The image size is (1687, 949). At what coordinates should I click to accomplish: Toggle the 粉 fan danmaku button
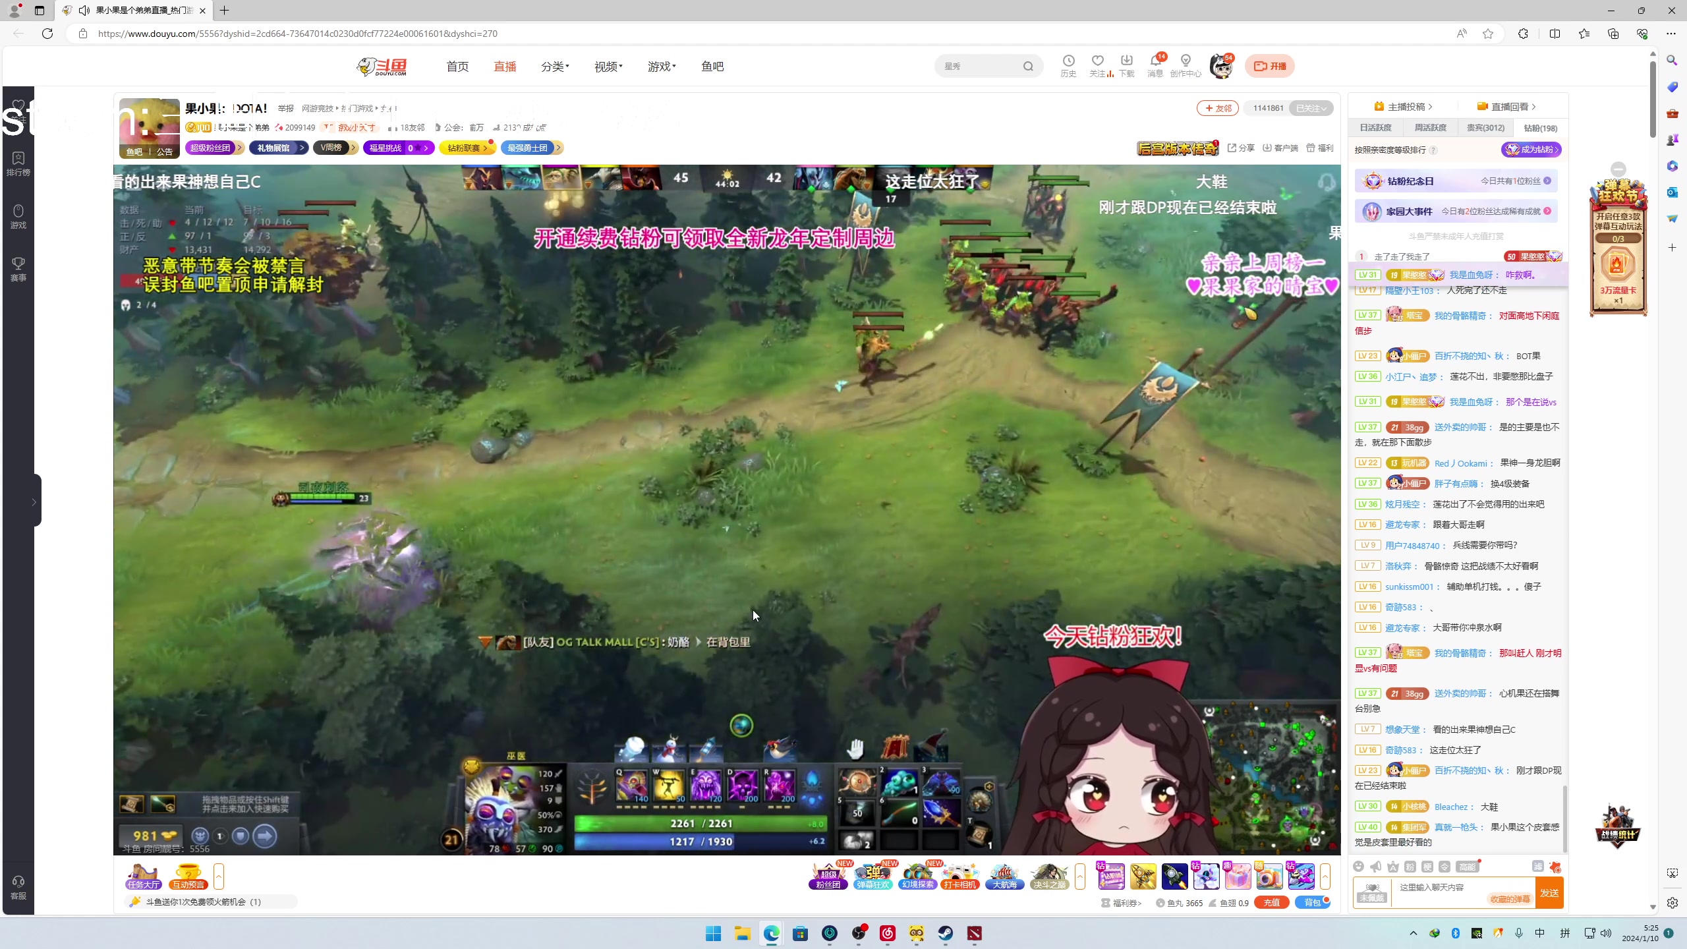click(x=1410, y=866)
